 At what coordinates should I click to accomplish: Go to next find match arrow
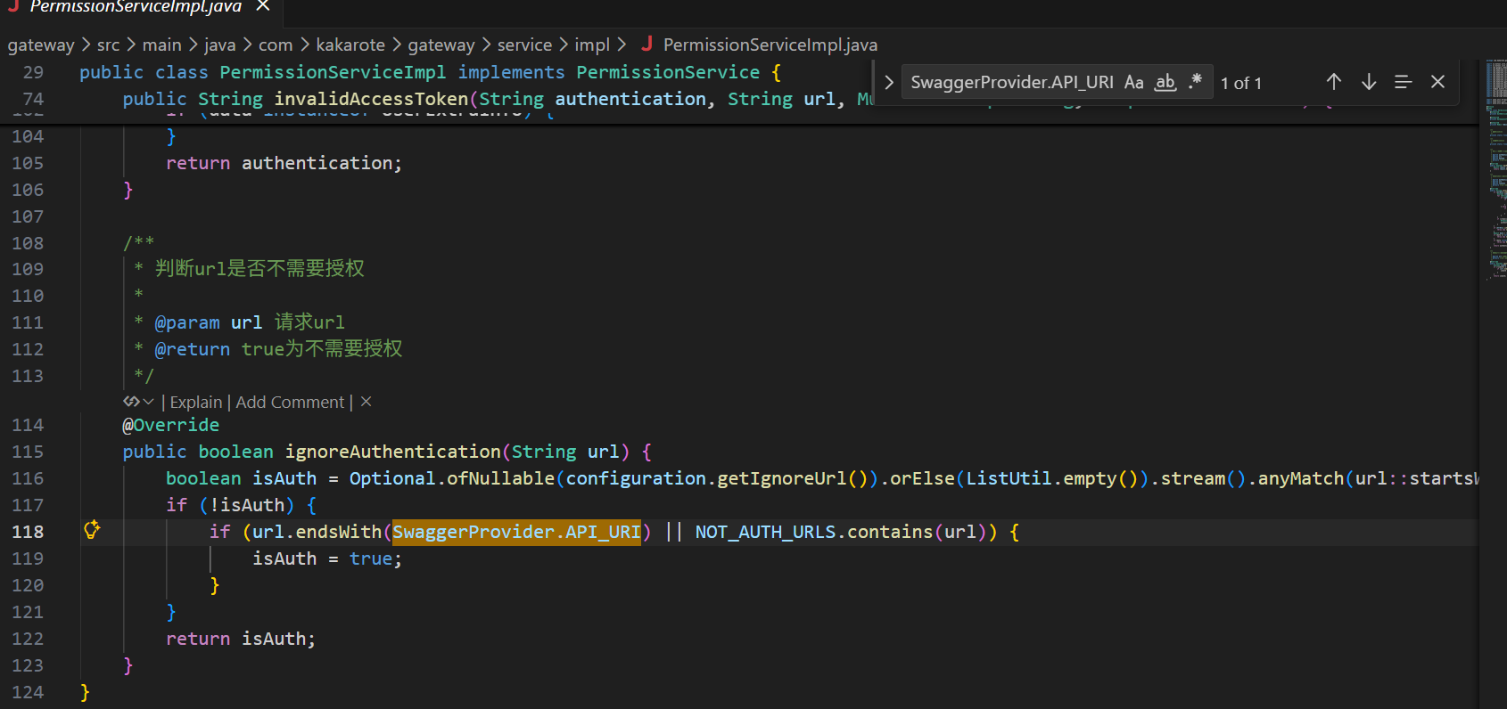point(1369,82)
